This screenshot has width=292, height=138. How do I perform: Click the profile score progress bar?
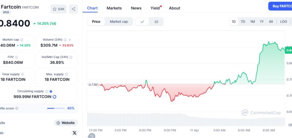[x=56, y=108]
